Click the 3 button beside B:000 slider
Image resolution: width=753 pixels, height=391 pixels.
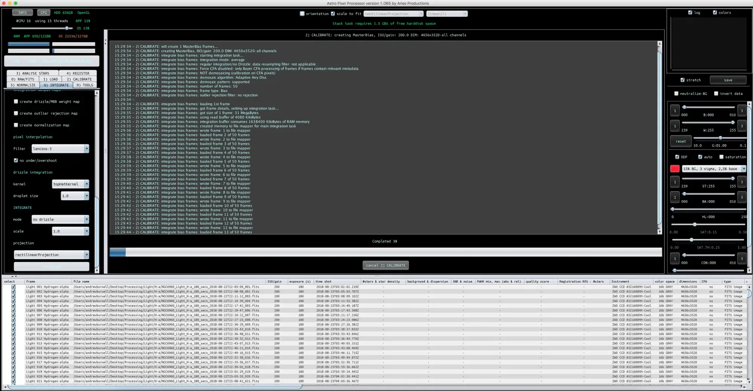click(x=742, y=111)
